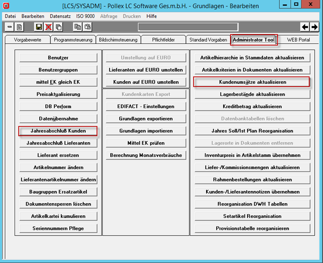Open EDIFACT - Einstellungen
323x263 pixels.
(146, 106)
